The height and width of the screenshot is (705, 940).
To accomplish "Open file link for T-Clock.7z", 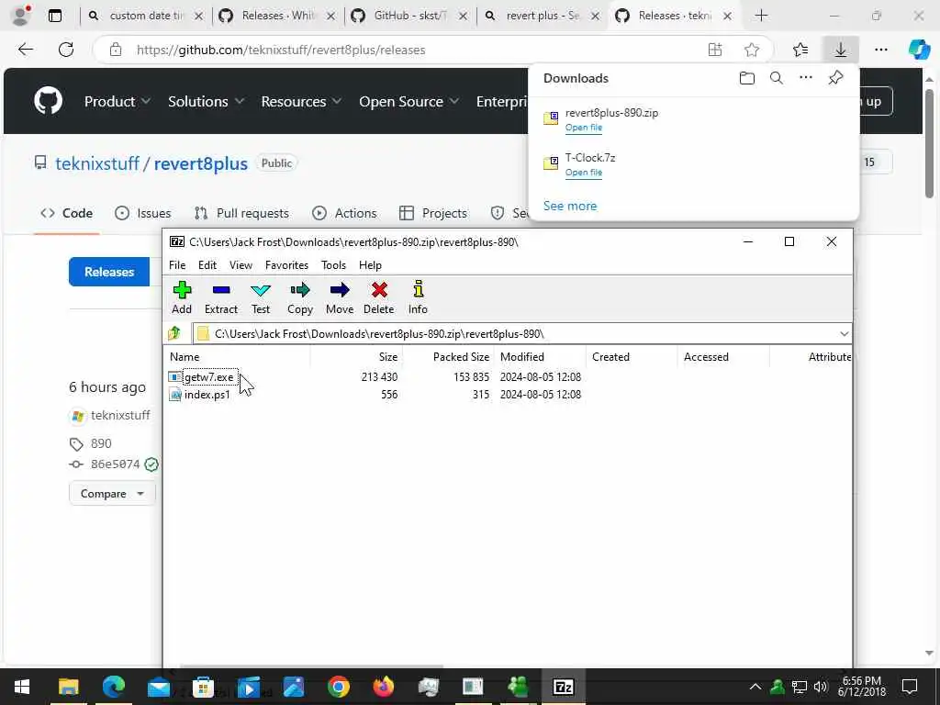I will click(583, 172).
